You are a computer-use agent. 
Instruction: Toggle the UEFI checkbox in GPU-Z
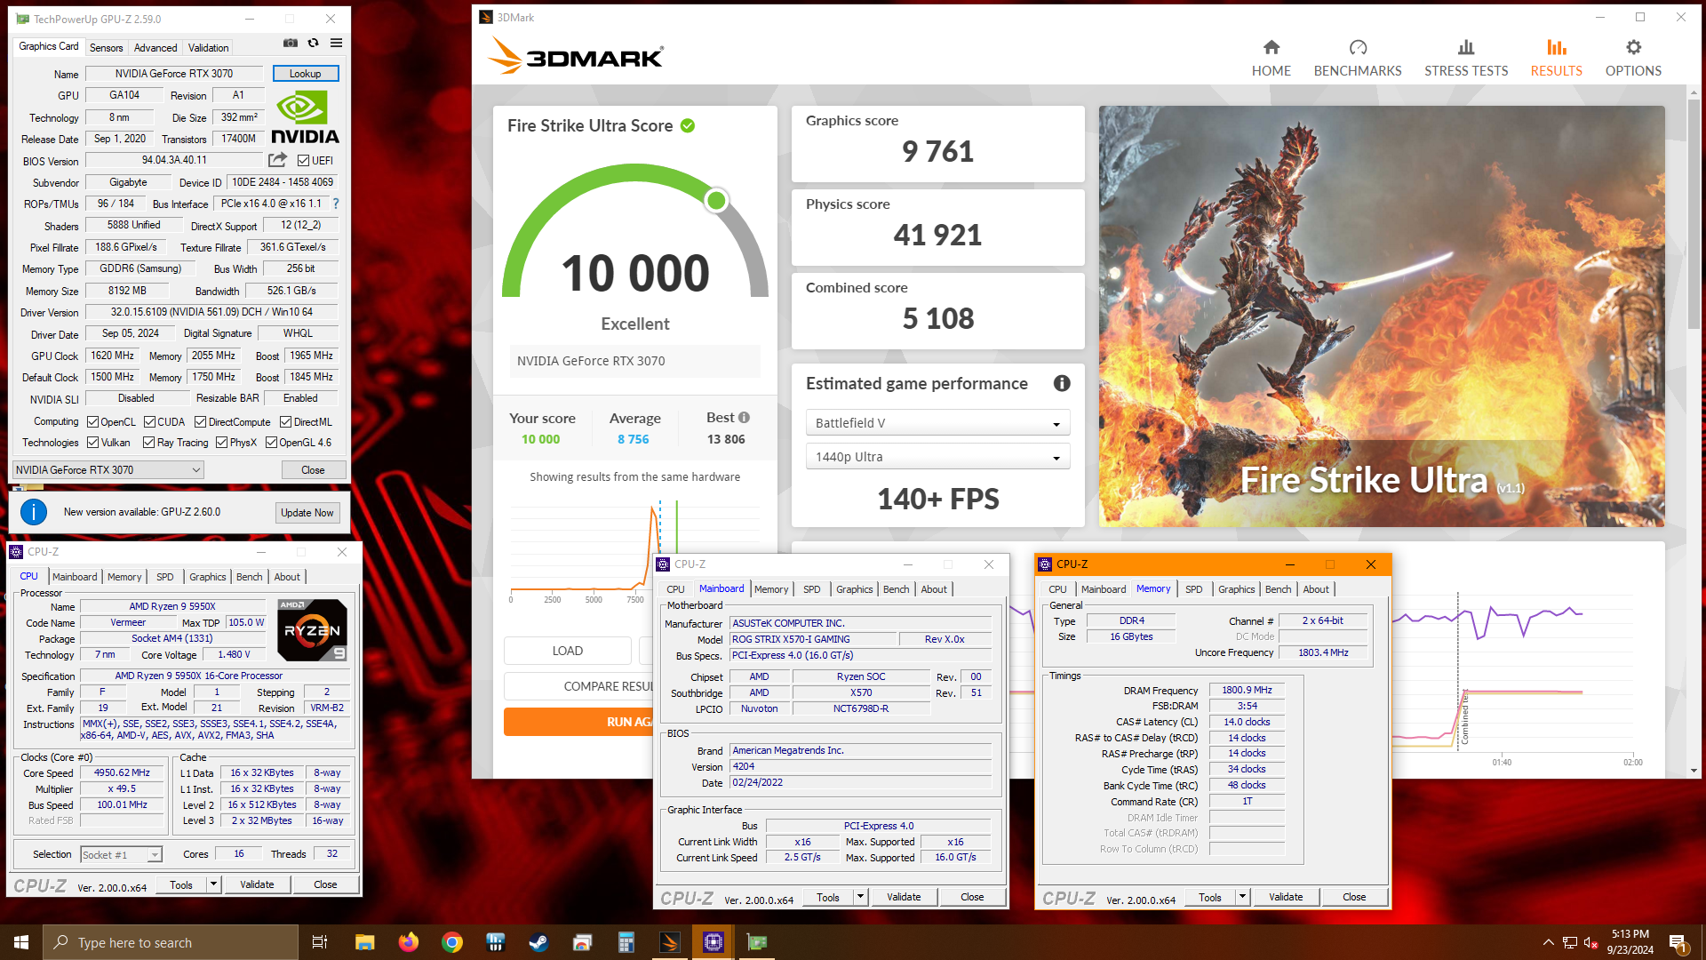click(304, 161)
